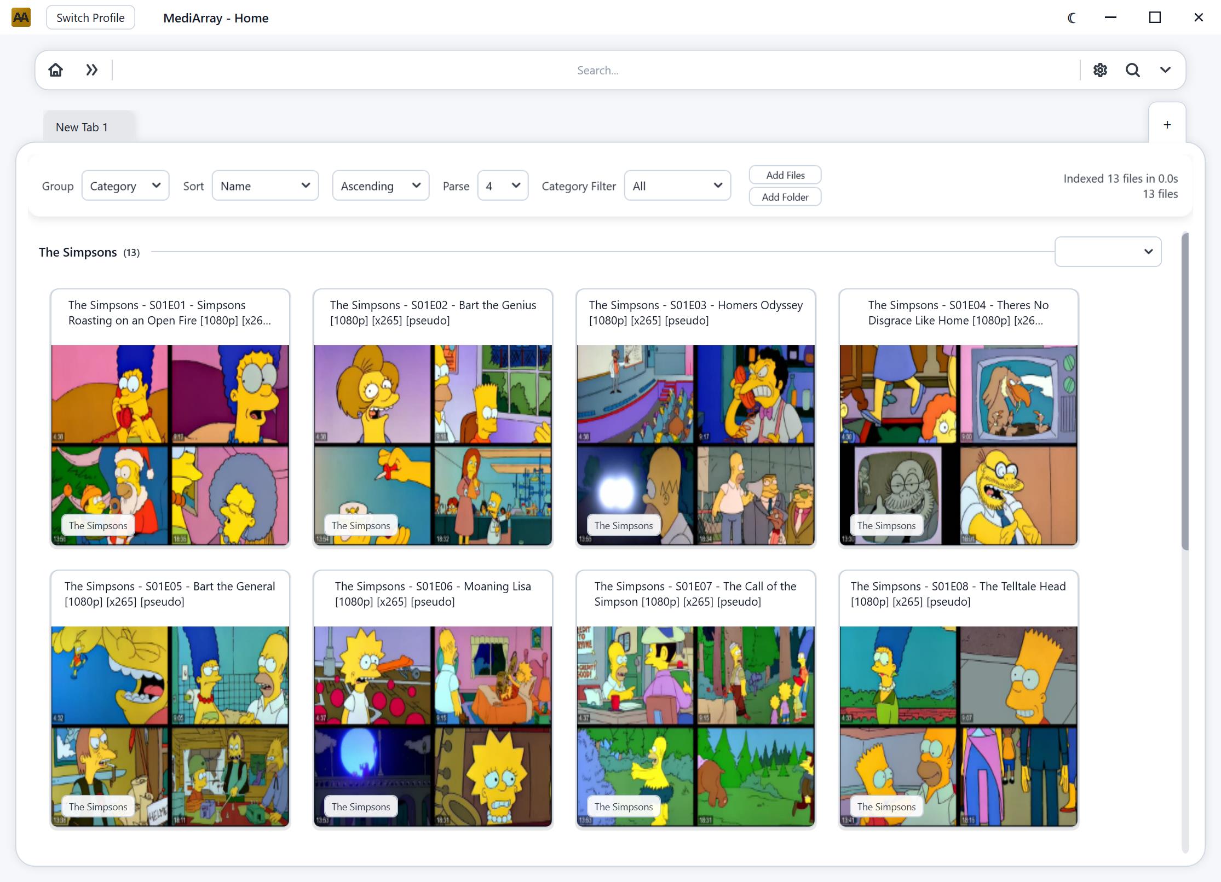Click Indexed 13 files status text
Screen dimensions: 1221x882
point(1120,178)
